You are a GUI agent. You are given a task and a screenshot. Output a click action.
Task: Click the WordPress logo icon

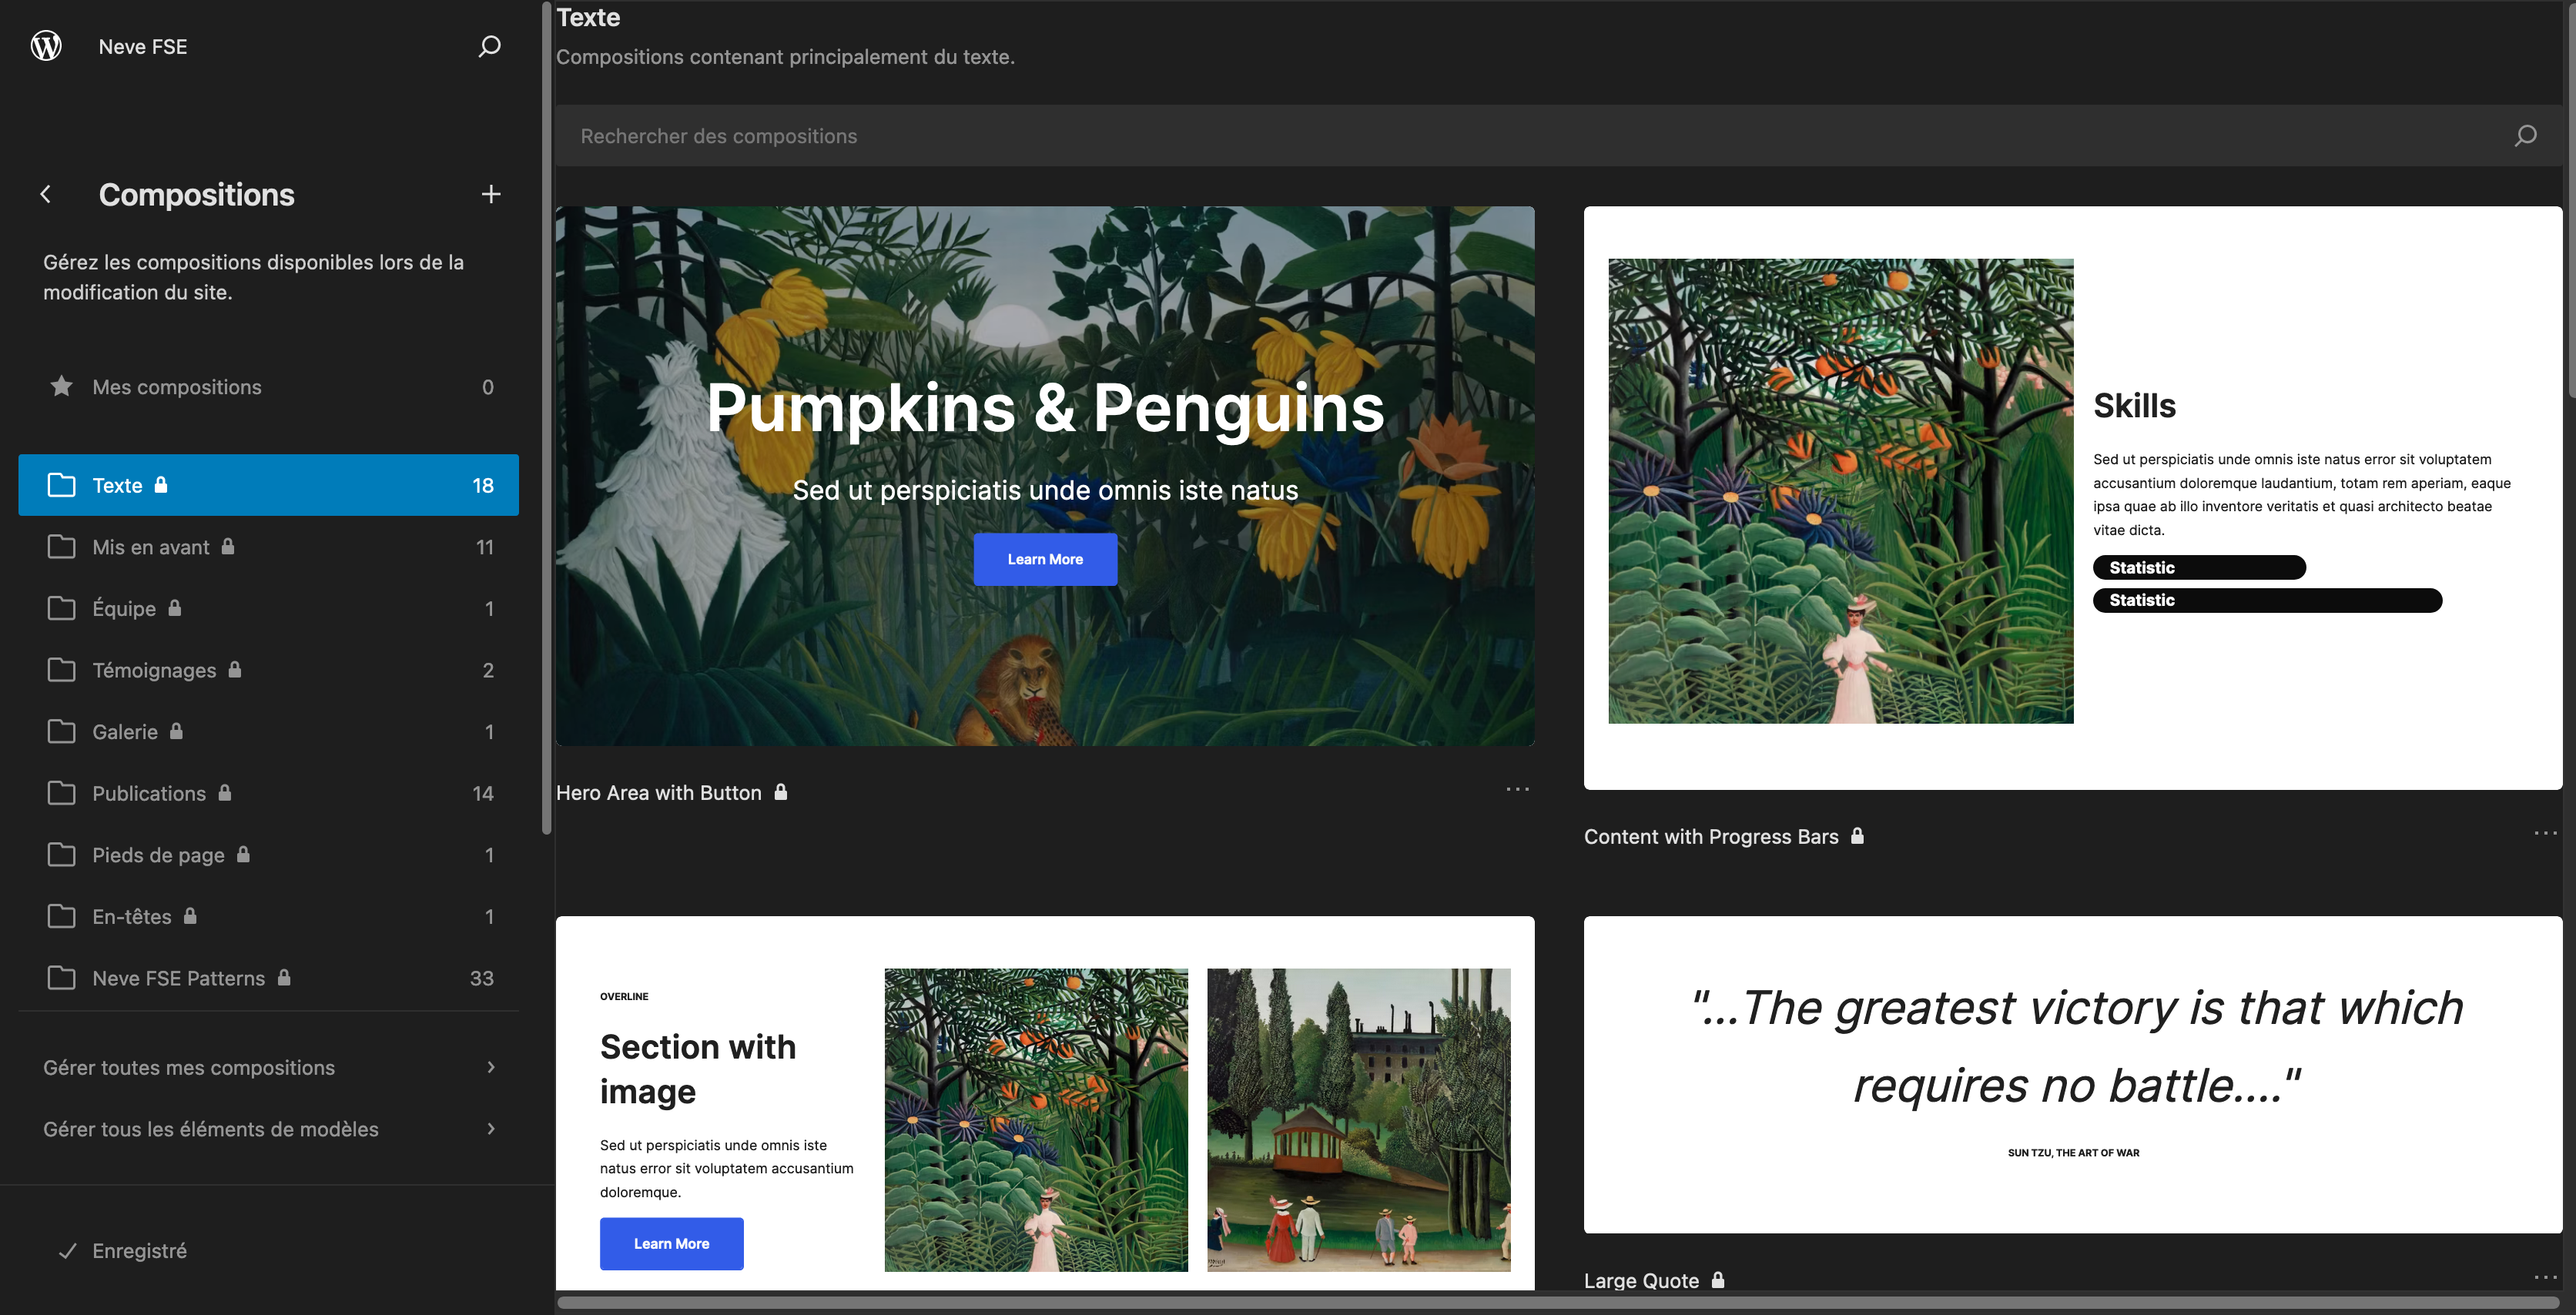pos(46,46)
